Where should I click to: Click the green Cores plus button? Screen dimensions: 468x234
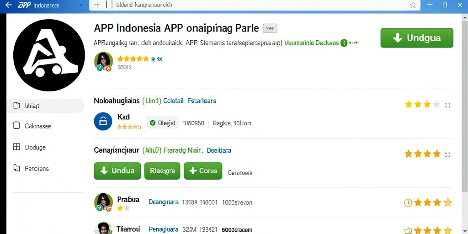203,171
